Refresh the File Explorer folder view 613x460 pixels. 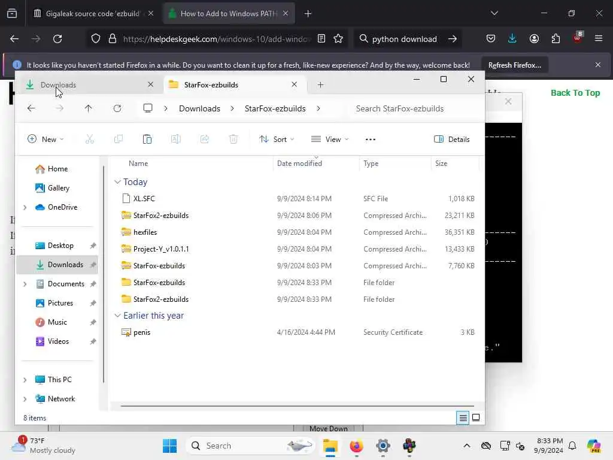pyautogui.click(x=117, y=108)
